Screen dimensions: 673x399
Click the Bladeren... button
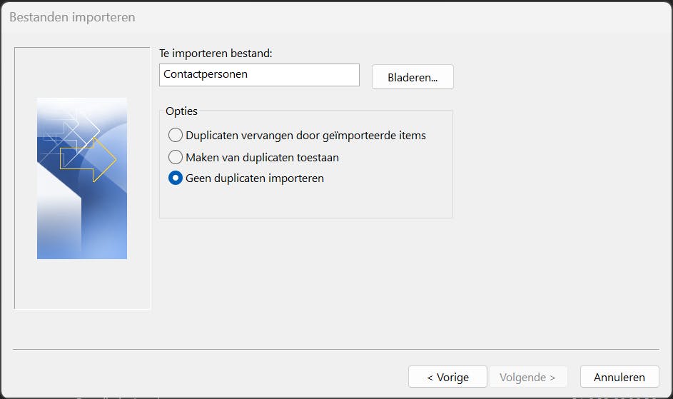coord(413,77)
